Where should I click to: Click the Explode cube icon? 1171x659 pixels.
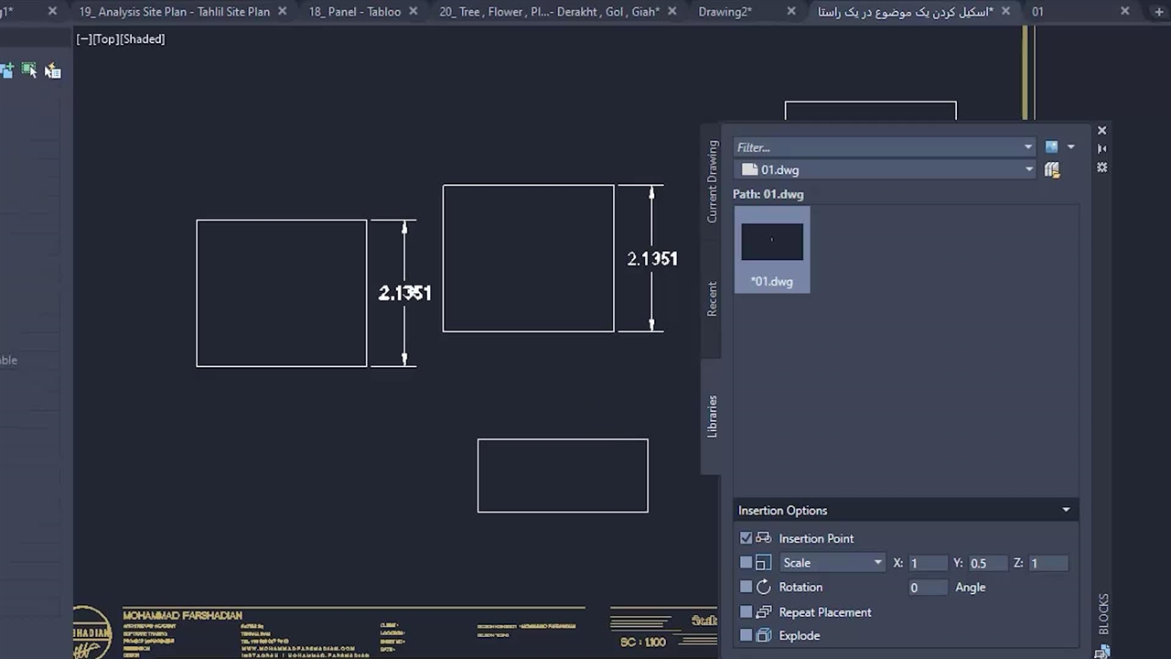(764, 635)
